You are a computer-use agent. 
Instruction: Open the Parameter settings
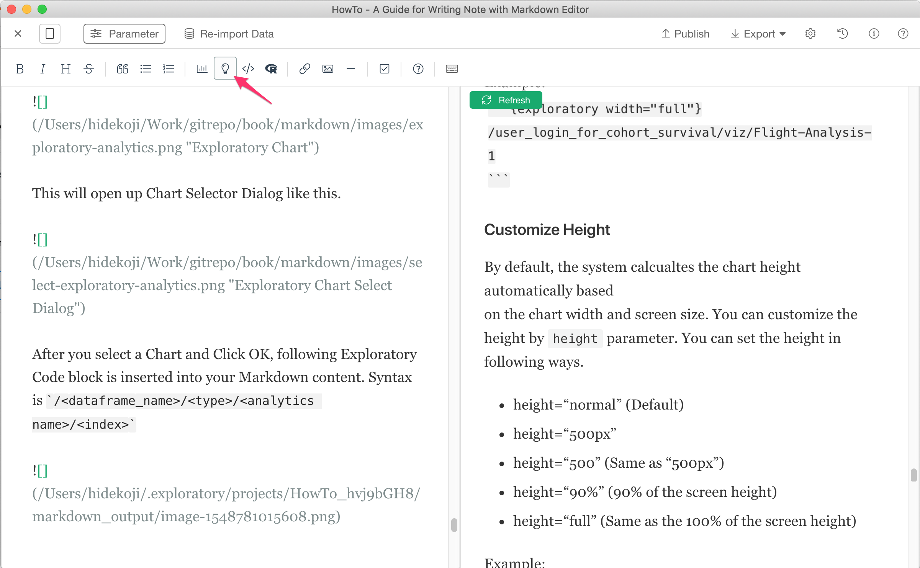click(x=124, y=34)
